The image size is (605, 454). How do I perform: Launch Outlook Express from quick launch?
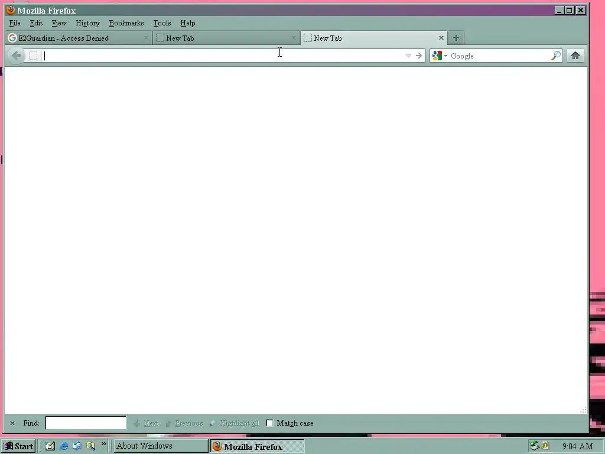click(x=77, y=446)
